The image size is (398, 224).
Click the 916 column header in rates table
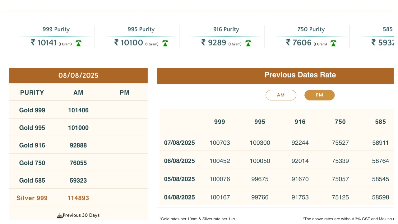pyautogui.click(x=300, y=122)
